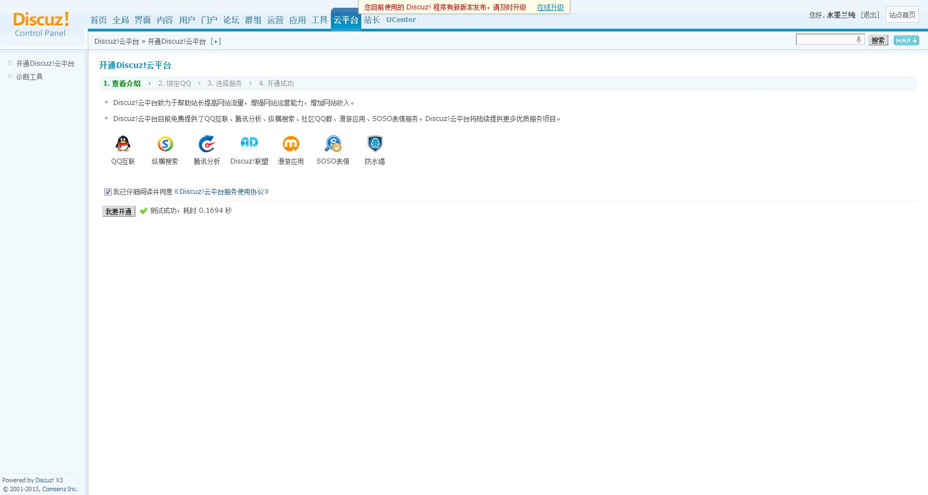The height and width of the screenshot is (495, 928).
Task: Click the 腾讯分析 icon
Action: (x=207, y=144)
